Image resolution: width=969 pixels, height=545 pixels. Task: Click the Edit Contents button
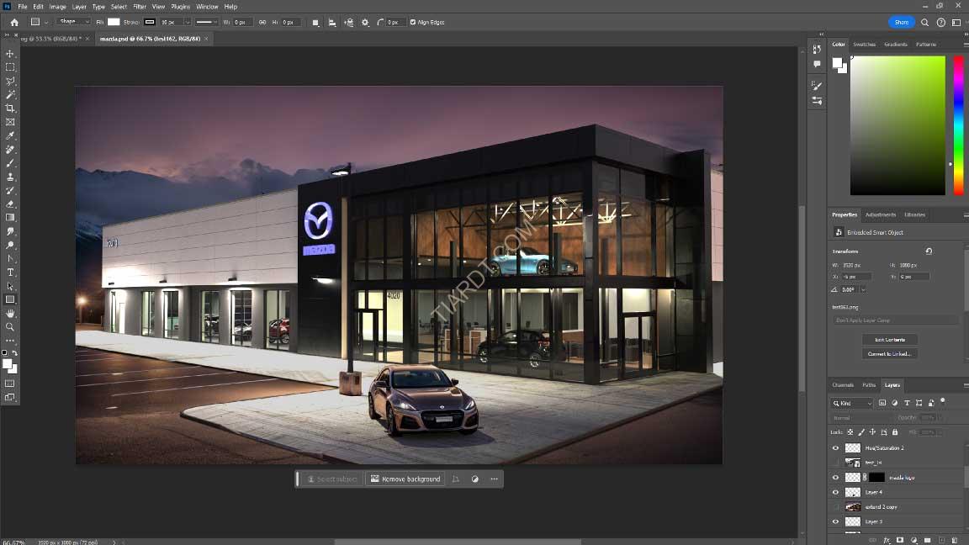click(x=890, y=340)
